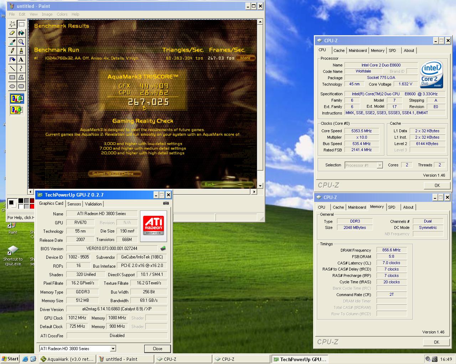The width and height of the screenshot is (456, 364).
Task: Click Paint's horizontal scrollbar right arrow
Action: coord(254,192)
